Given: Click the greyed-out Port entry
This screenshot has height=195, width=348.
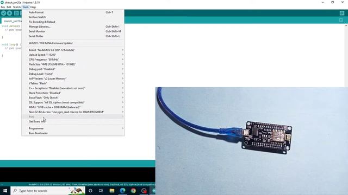Looking at the screenshot, I should 73,117.
